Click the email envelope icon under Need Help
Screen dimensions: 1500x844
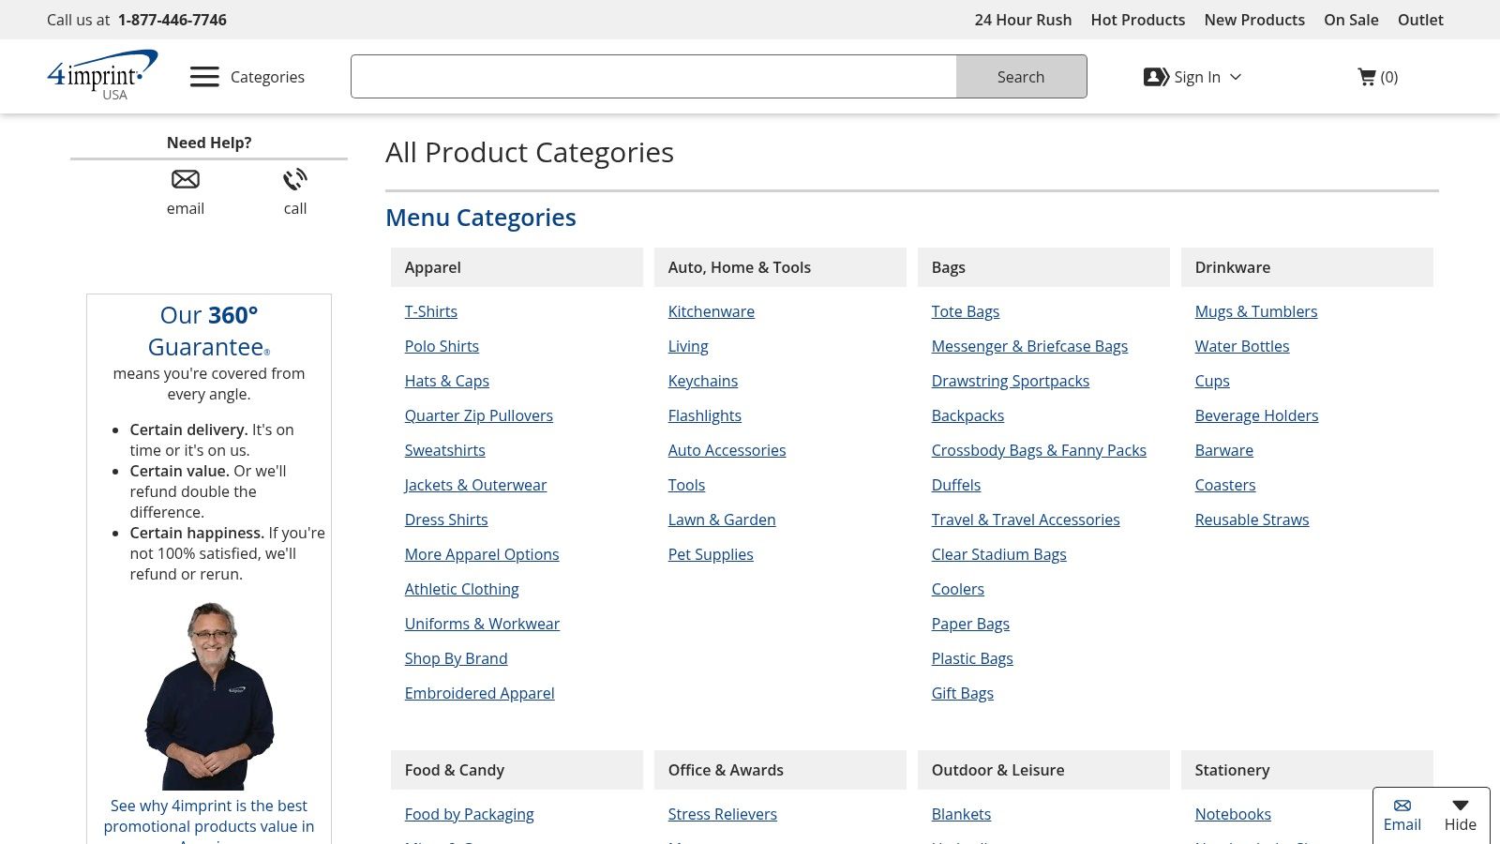[x=186, y=179]
